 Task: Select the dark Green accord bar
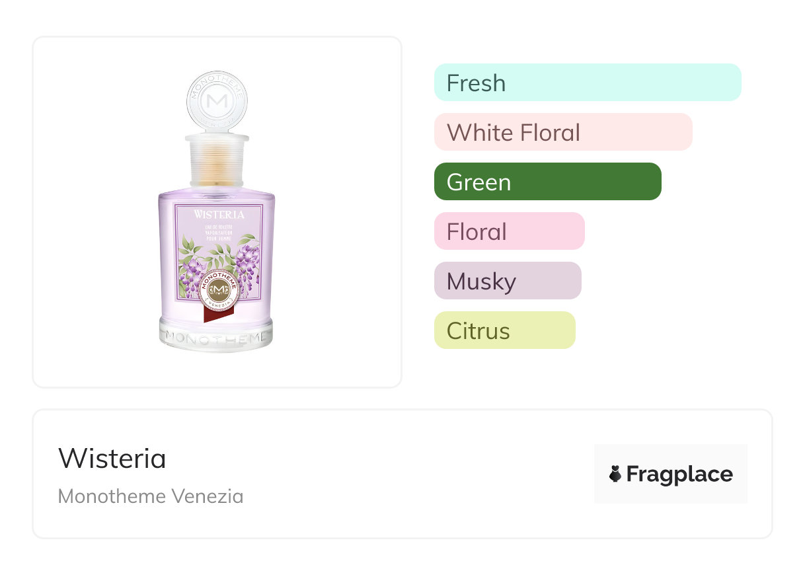coord(547,182)
